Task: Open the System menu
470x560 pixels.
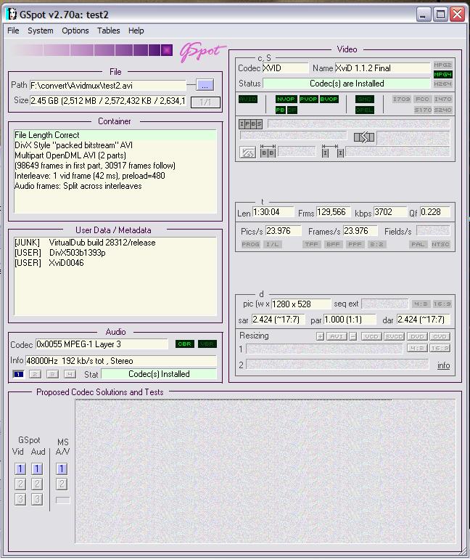Action: click(41, 31)
